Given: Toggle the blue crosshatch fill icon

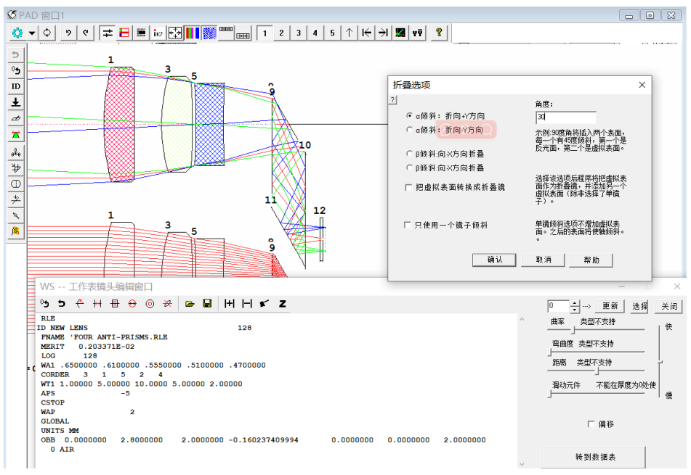Looking at the screenshot, I should 209,33.
